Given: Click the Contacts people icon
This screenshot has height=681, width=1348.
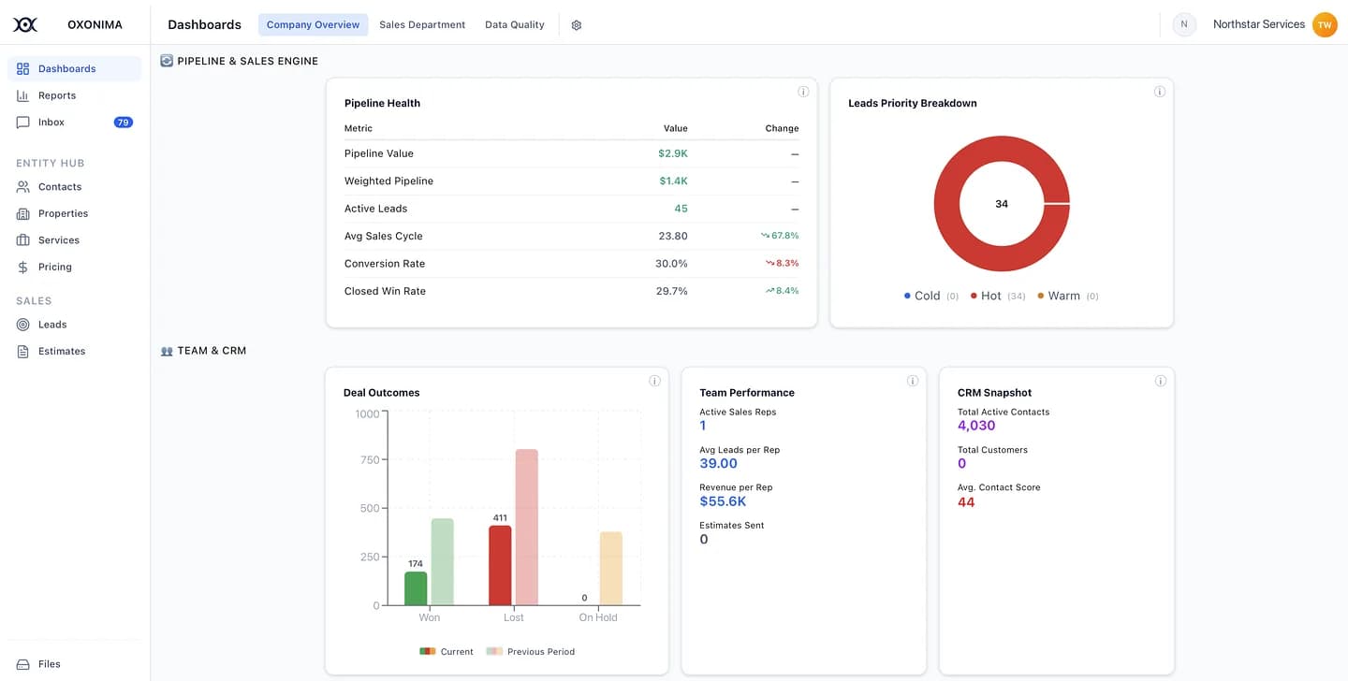Looking at the screenshot, I should tap(23, 187).
